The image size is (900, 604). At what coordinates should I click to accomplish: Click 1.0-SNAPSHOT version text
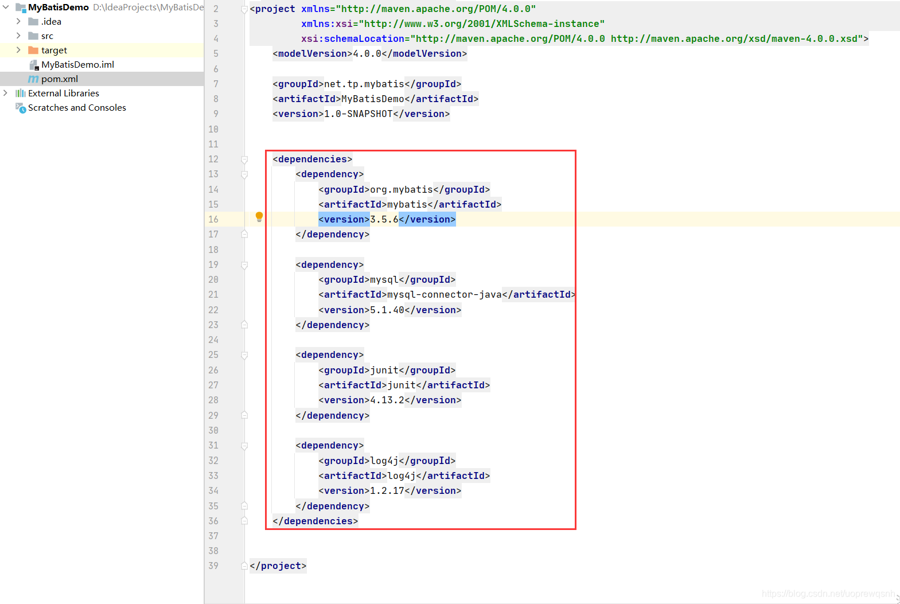tap(359, 114)
